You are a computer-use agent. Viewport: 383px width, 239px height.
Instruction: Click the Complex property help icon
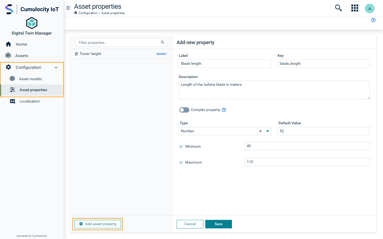224,110
